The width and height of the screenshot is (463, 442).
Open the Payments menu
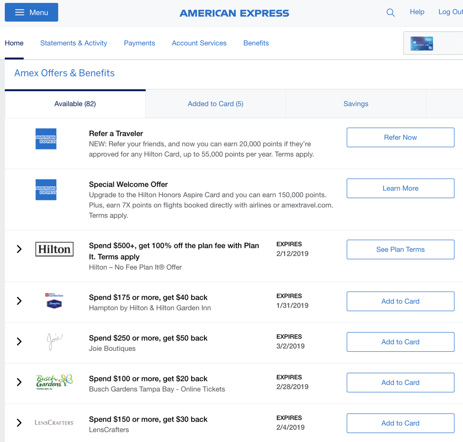[x=140, y=43]
